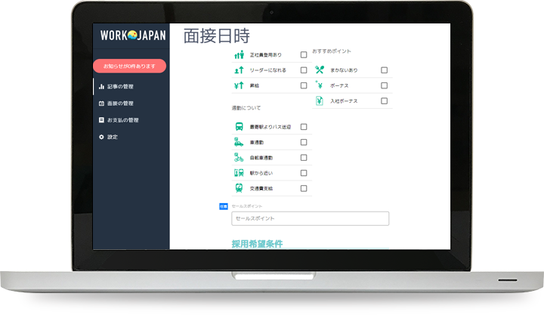Click the car icon for 車通勤
The image size is (544, 315).
(239, 142)
